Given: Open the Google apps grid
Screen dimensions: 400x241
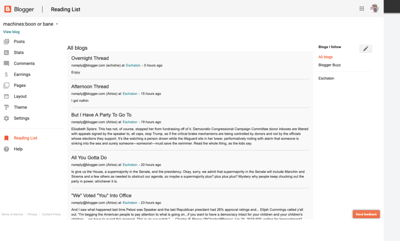Looking at the screenshot, I should click(x=362, y=9).
